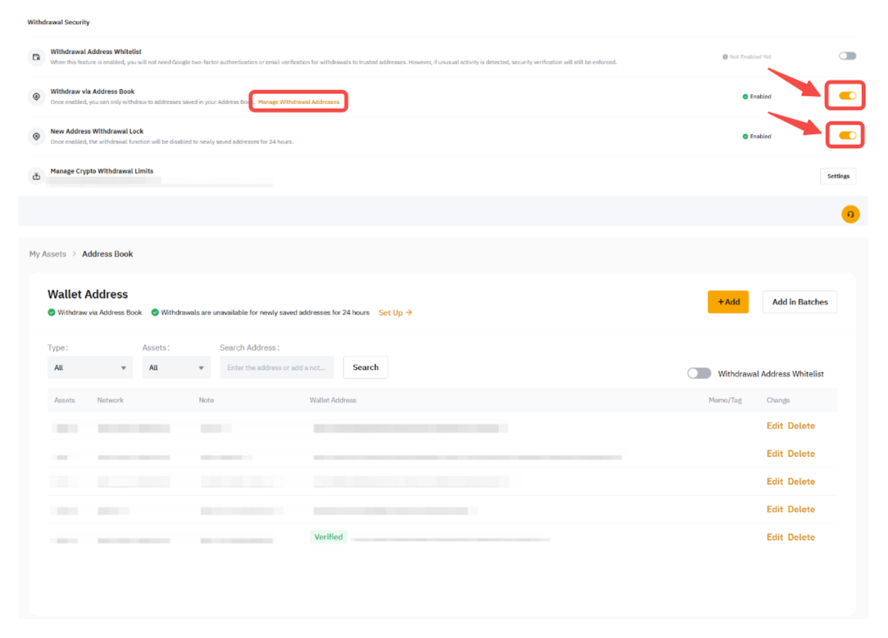Edit the second wallet address row
The image size is (888, 638).
point(775,454)
